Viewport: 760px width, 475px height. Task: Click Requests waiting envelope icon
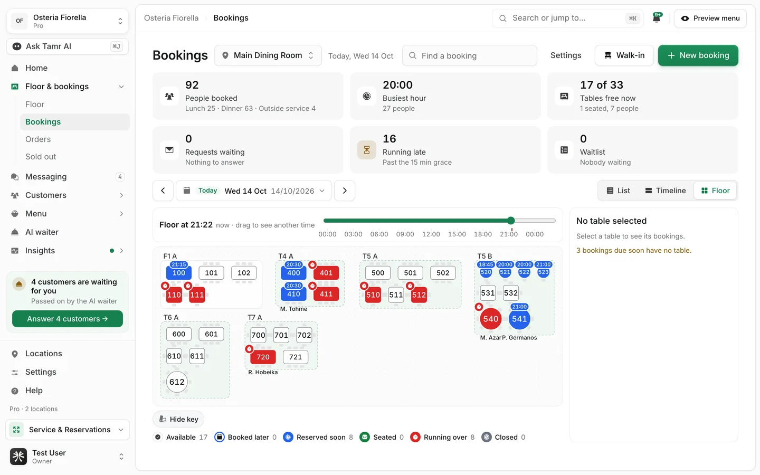[x=169, y=150]
